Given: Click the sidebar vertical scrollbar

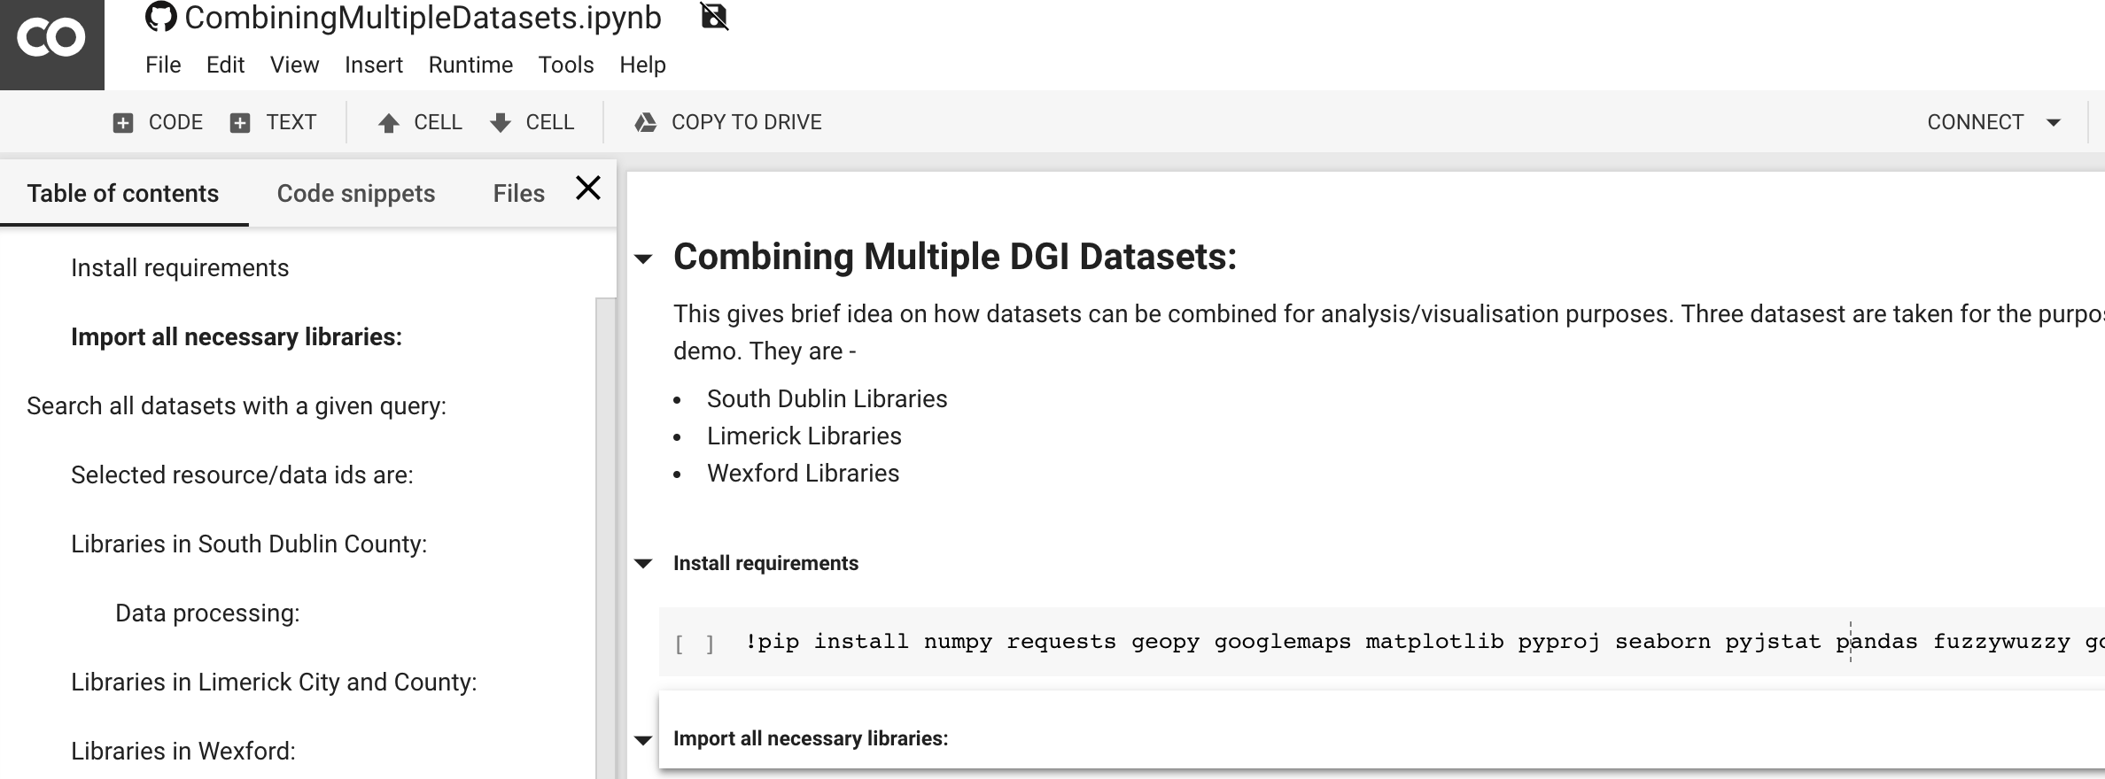Looking at the screenshot, I should tap(606, 538).
